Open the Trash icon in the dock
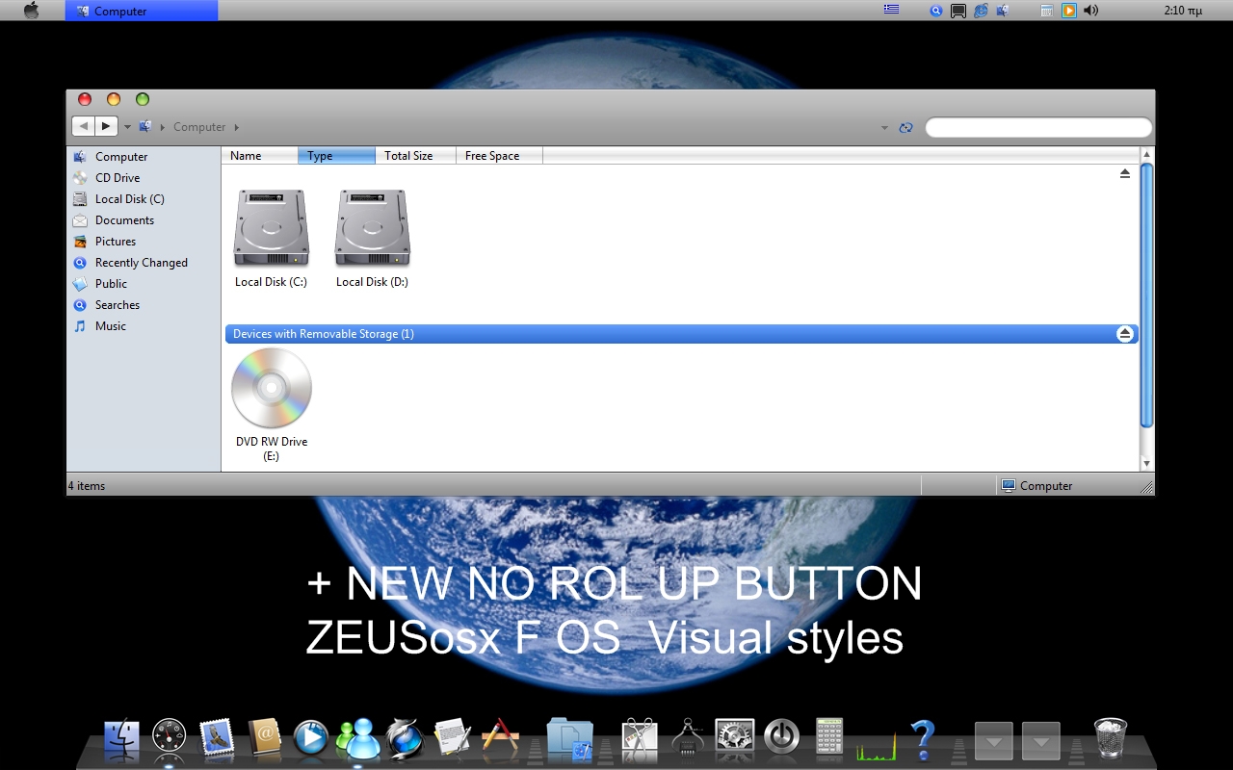The width and height of the screenshot is (1233, 770). (x=1110, y=738)
